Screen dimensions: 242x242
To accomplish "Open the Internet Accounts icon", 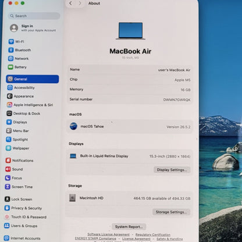I will click(6, 238).
